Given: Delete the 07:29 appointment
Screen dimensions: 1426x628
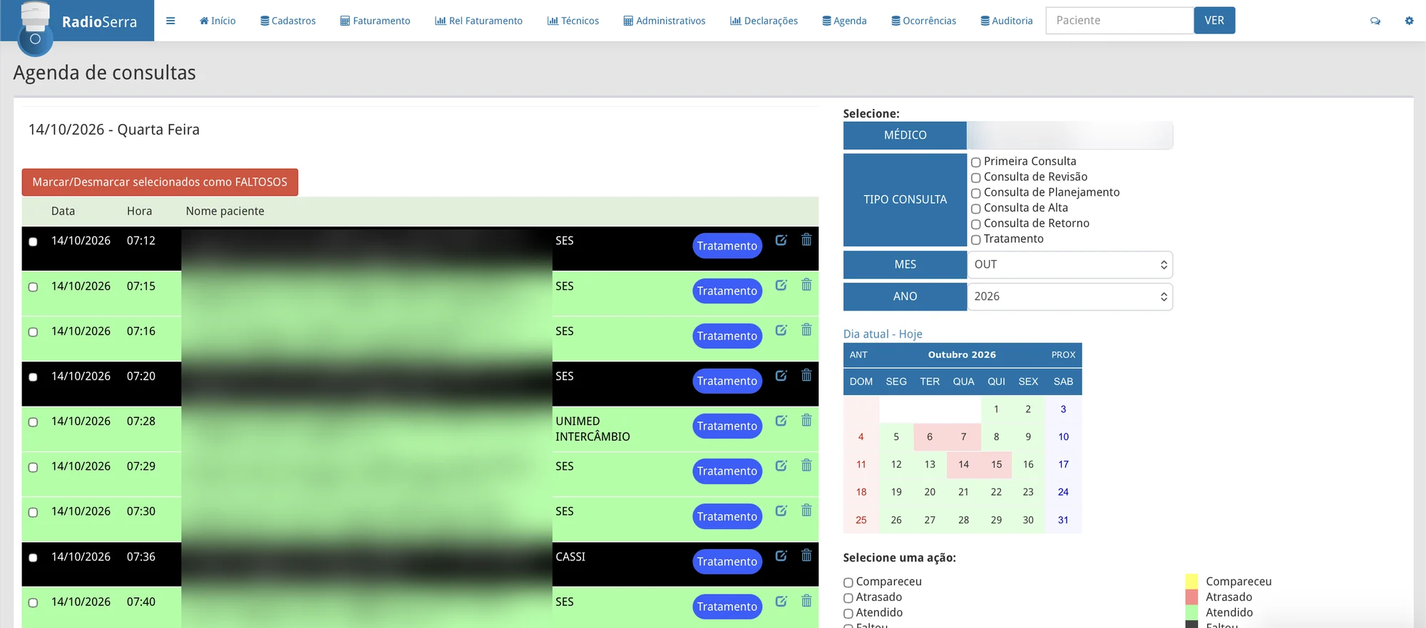Looking at the screenshot, I should 806,465.
